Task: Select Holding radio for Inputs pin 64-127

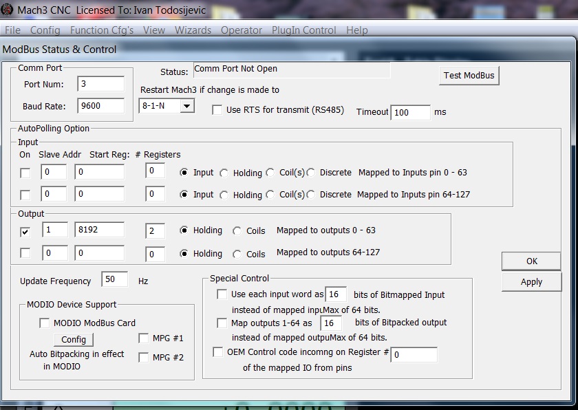Action: [x=224, y=195]
